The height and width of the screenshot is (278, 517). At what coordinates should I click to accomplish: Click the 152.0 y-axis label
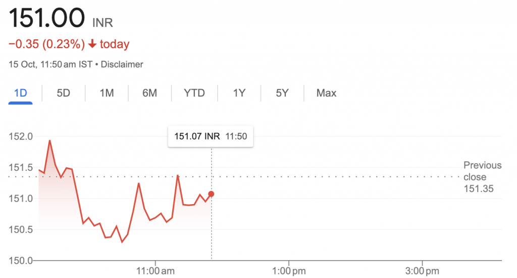[x=21, y=136]
